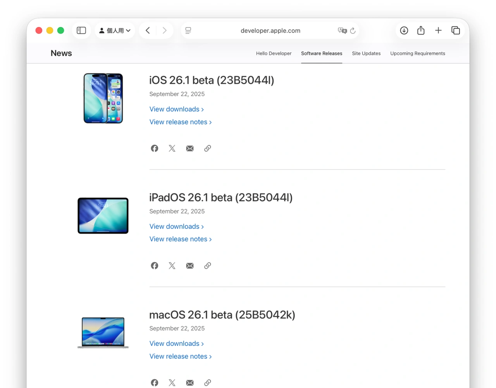
Task: Open the Safari downloads list
Action: click(404, 30)
